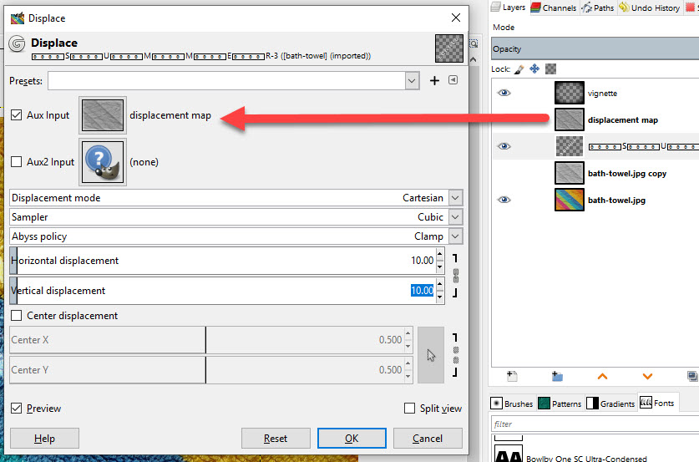Image resolution: width=699 pixels, height=462 pixels.
Task: Enable the Split view checkbox
Action: coord(409,408)
